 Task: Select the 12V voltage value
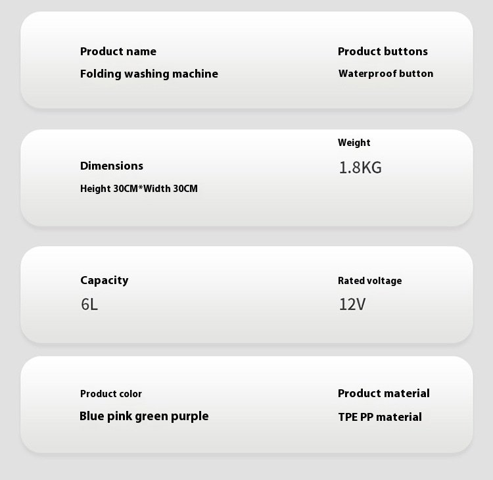[x=352, y=304]
